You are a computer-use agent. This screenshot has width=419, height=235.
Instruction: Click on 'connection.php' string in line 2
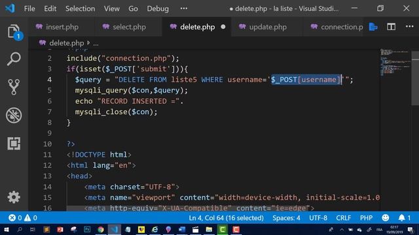[136, 58]
